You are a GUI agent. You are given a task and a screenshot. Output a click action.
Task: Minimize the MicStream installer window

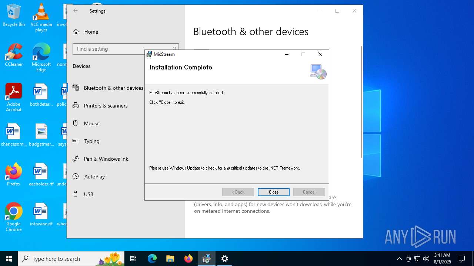pos(287,54)
